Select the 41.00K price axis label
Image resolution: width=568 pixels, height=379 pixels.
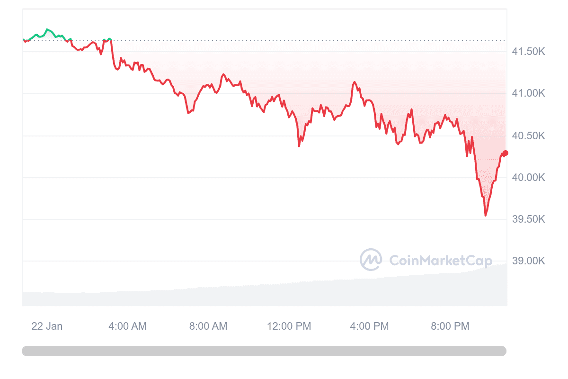coord(529,93)
